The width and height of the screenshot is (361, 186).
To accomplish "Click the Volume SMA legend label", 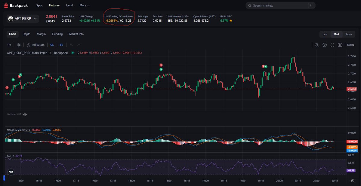I will pos(14,114).
